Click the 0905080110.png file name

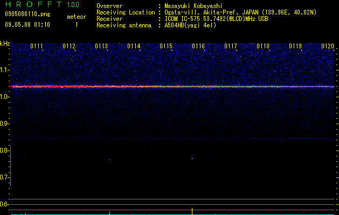(27, 14)
